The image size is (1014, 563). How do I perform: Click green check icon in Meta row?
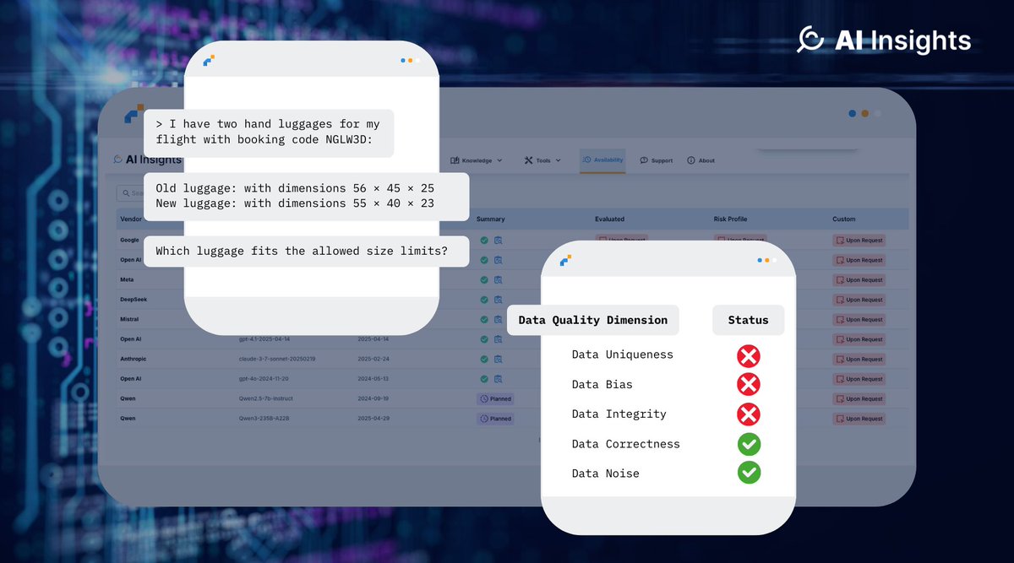(x=484, y=279)
